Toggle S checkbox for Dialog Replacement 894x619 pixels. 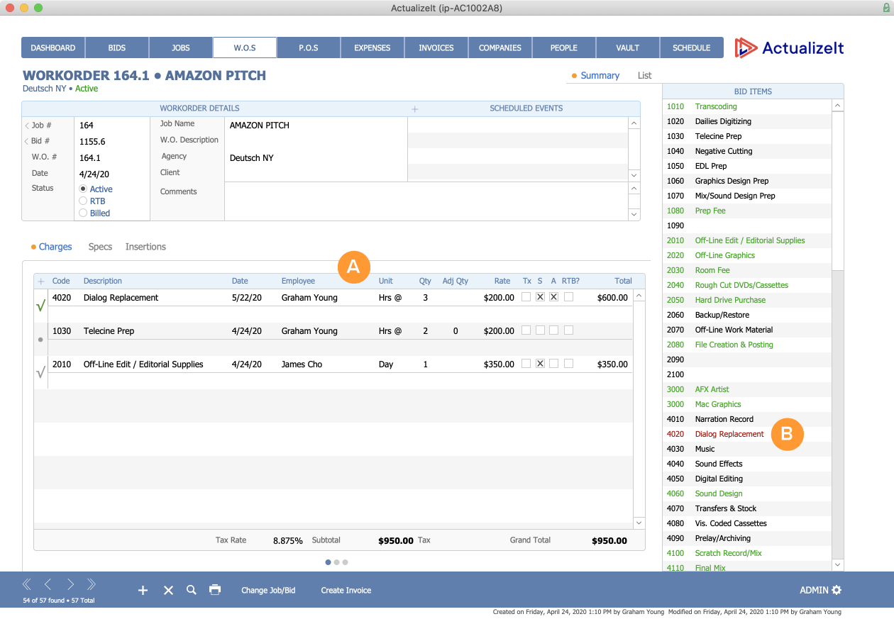click(540, 297)
